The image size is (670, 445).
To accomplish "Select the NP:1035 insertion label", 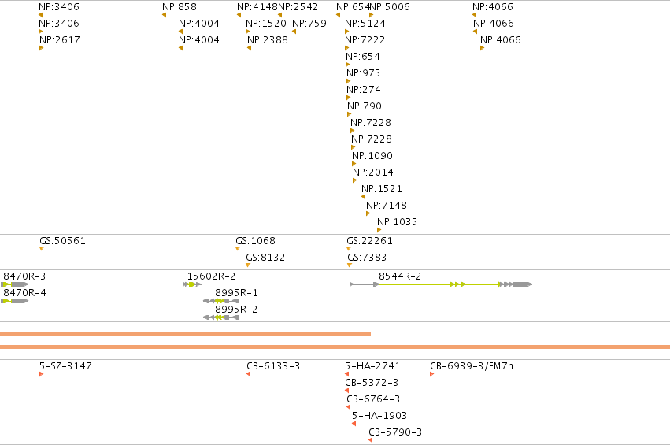I will coord(397,222).
